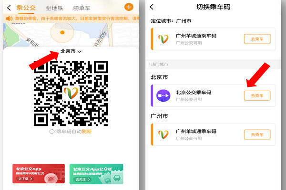Viewport: 286px width, 190px height.
Task: Tap 去乘车 for 北京公交乘车码
Action: click(257, 95)
